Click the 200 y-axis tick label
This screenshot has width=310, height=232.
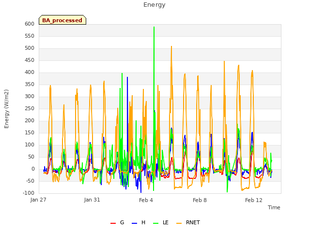[x=30, y=120]
